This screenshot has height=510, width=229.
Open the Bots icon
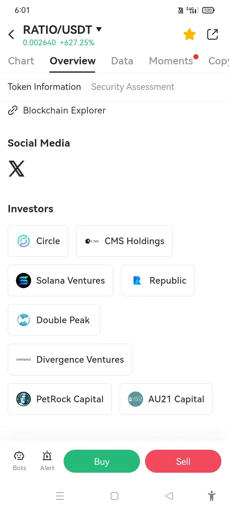pos(19,461)
